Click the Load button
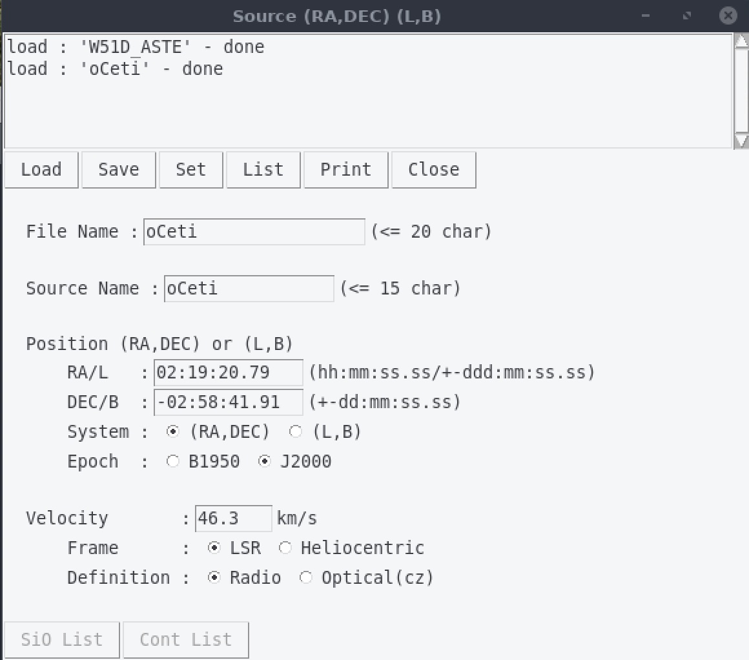The height and width of the screenshot is (660, 749). [x=41, y=170]
